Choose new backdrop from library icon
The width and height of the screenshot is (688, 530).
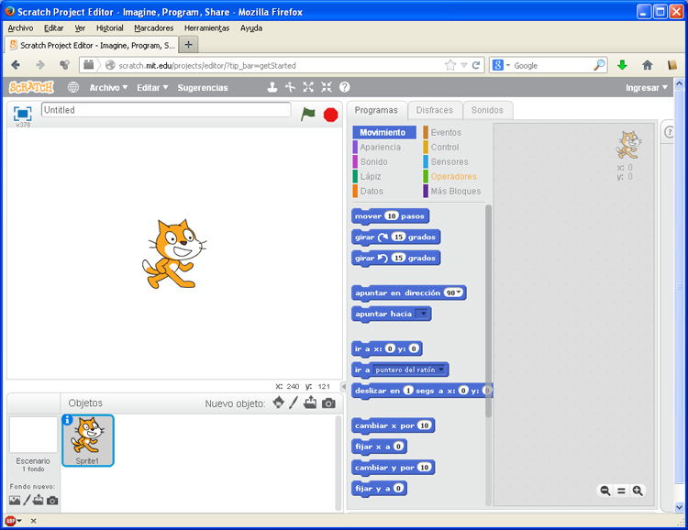click(x=15, y=500)
